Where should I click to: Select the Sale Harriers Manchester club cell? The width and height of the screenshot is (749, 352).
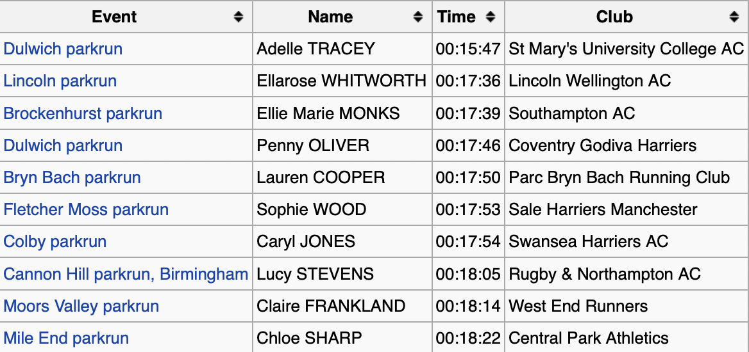click(x=627, y=209)
